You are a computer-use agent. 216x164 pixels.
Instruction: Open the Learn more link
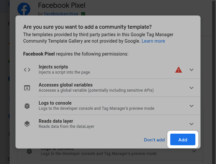[x=153, y=41]
